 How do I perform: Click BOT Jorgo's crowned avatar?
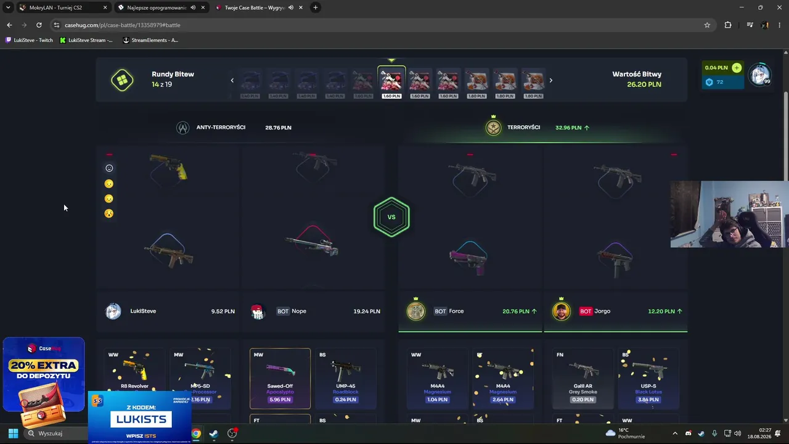(561, 310)
